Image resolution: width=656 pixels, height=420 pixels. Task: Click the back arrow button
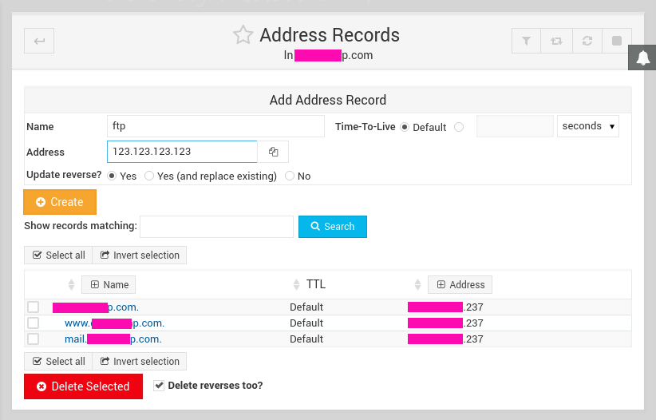39,41
